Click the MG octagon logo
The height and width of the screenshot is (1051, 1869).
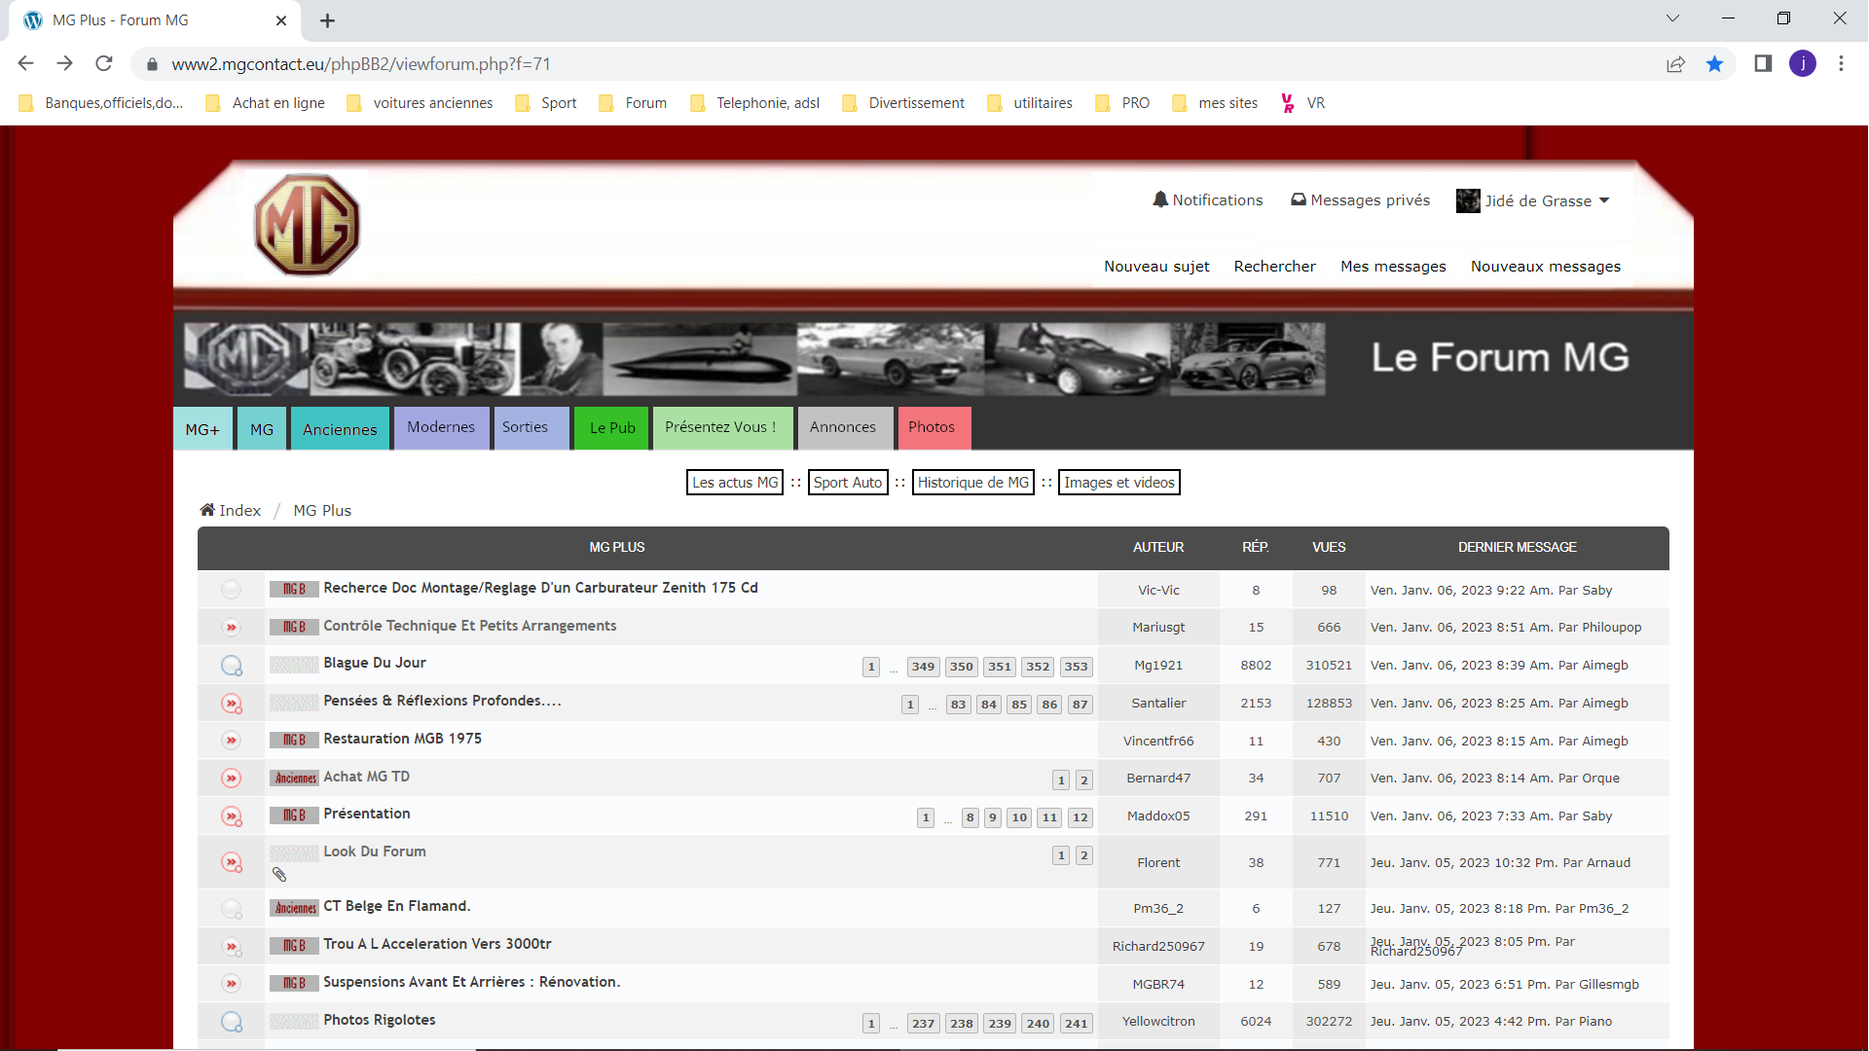307,225
